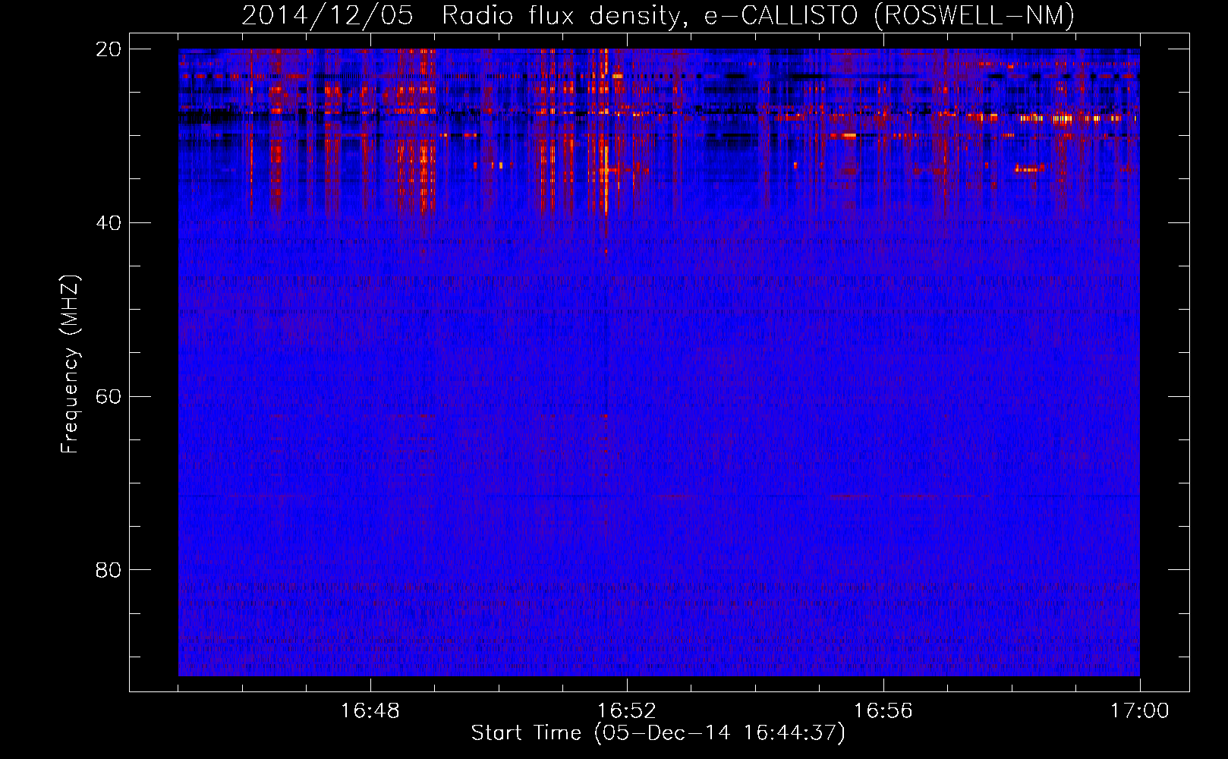Viewport: 1228px width, 759px height.
Task: Click the 'Frequency (MHZ)' axis label
Action: [x=70, y=364]
